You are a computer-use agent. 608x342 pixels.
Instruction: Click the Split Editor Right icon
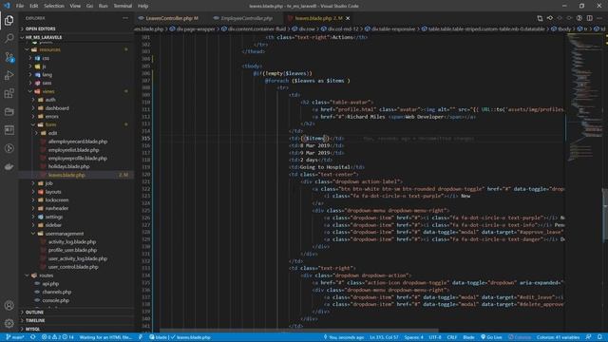click(589, 18)
